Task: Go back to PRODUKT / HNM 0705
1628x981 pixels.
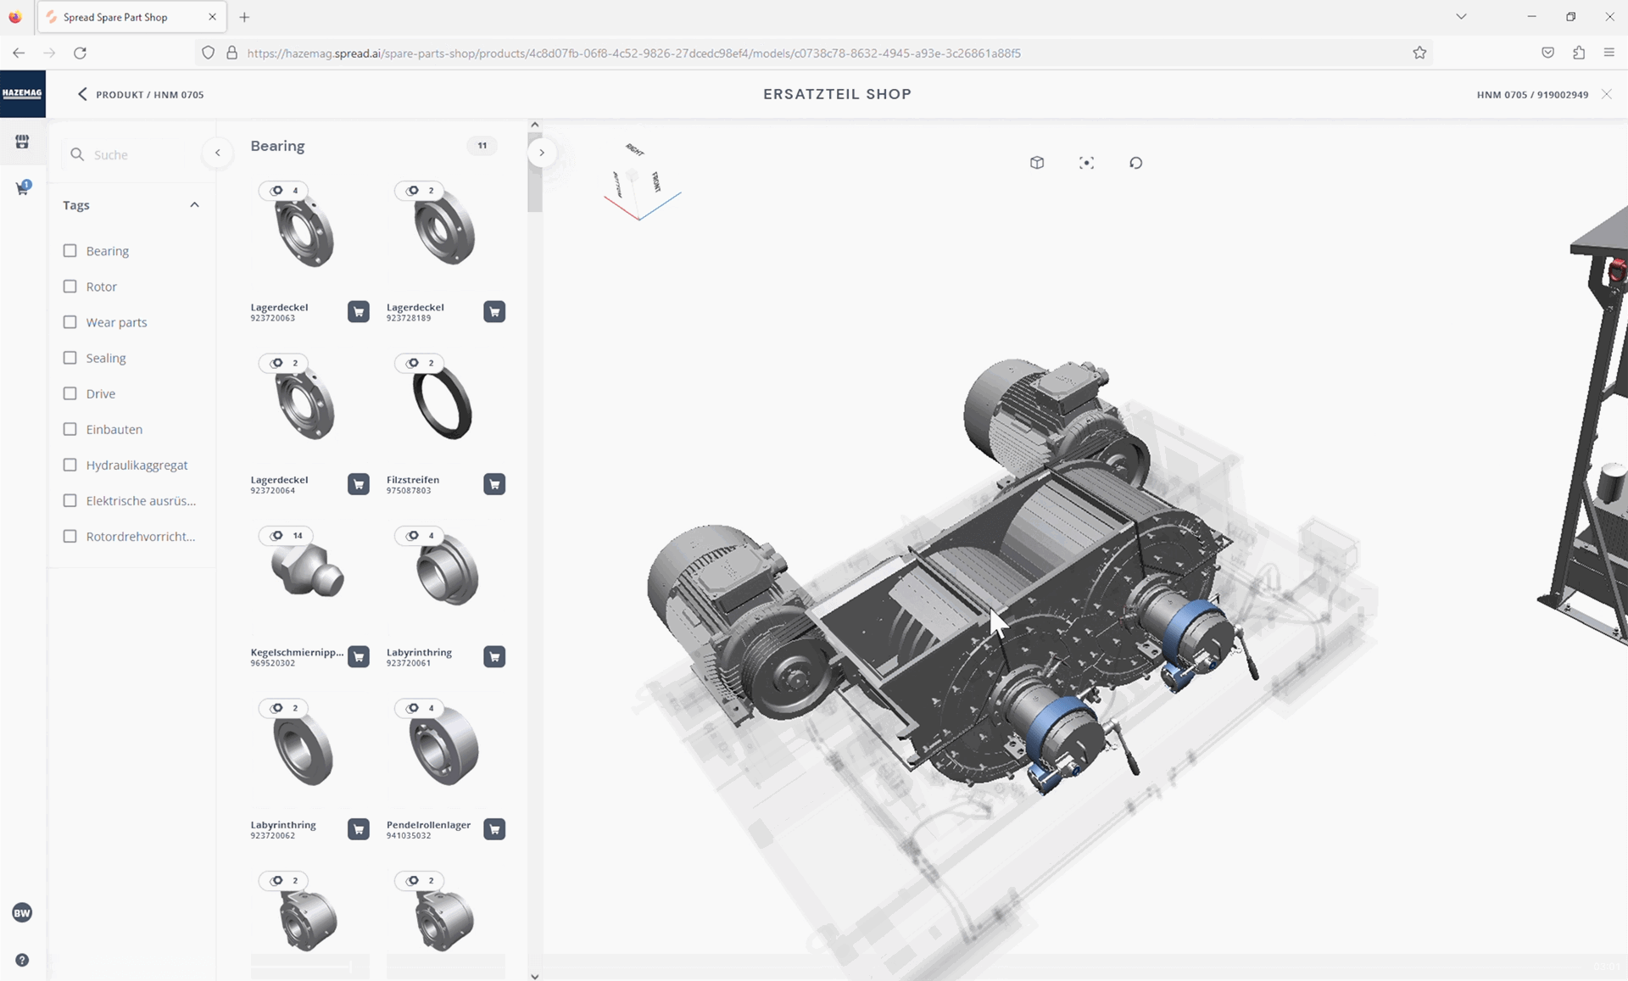Action: click(141, 94)
